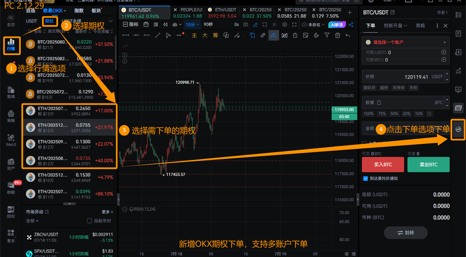Expand the 未命名 layout dropdown
The height and width of the screenshot is (257, 466).
314,24
